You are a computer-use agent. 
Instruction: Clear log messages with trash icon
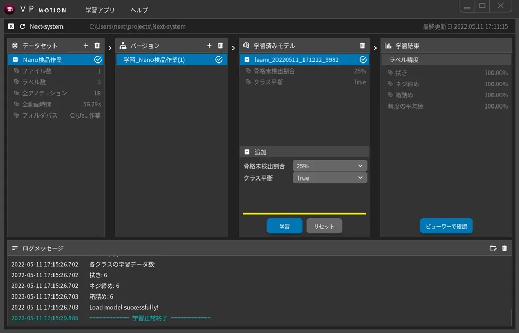pos(504,248)
